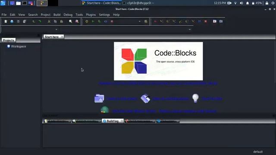This screenshot has height=155, width=276.
Task: Click the Break debugger pause icon
Action: 199,22
